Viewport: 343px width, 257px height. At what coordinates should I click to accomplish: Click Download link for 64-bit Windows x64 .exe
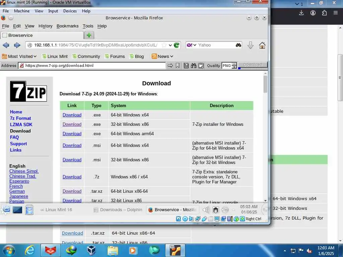[72, 115]
